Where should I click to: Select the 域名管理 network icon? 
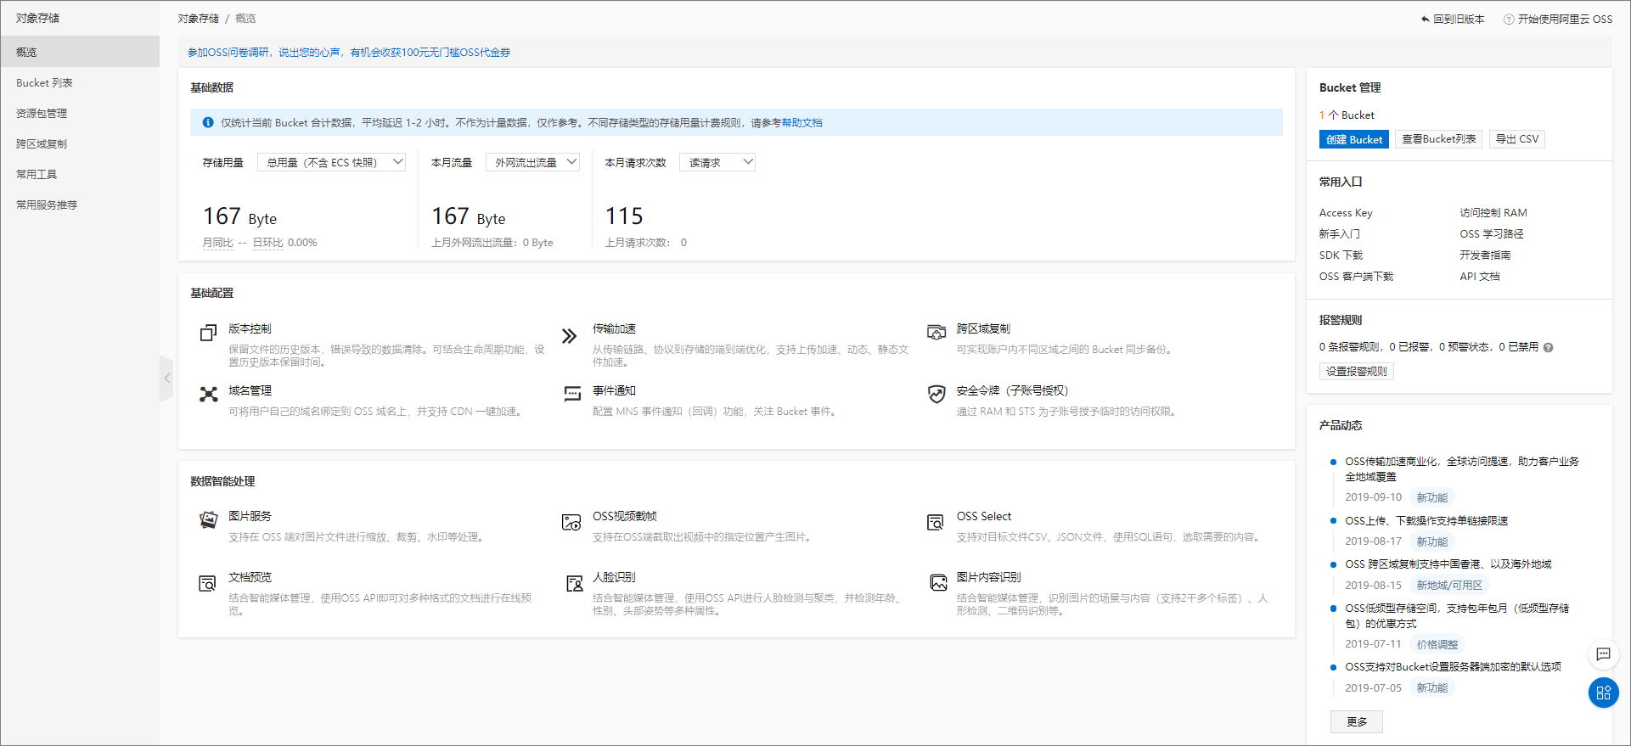coord(209,394)
